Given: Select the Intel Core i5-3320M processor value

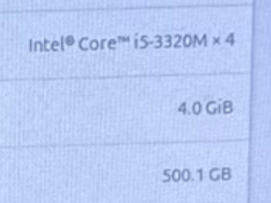Looking at the screenshot, I should point(132,43).
